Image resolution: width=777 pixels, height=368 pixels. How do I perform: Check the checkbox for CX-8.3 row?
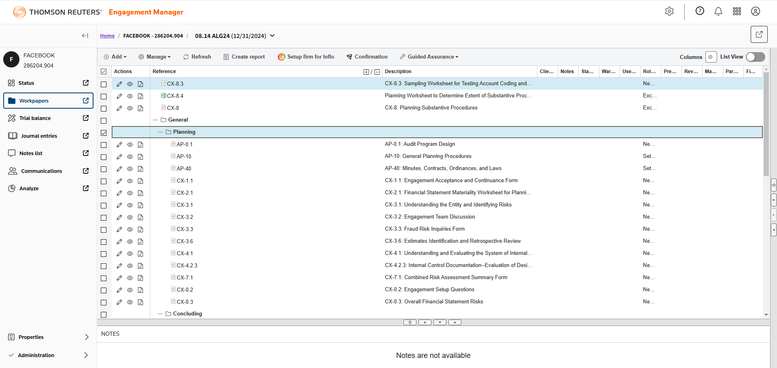[104, 84]
